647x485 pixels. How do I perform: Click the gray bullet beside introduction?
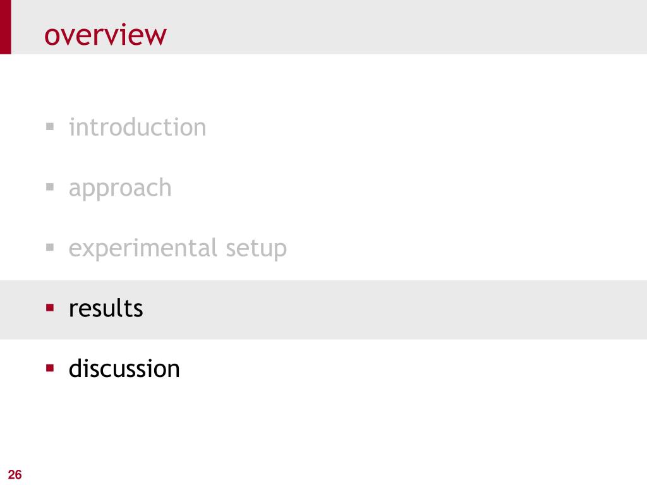coord(50,126)
